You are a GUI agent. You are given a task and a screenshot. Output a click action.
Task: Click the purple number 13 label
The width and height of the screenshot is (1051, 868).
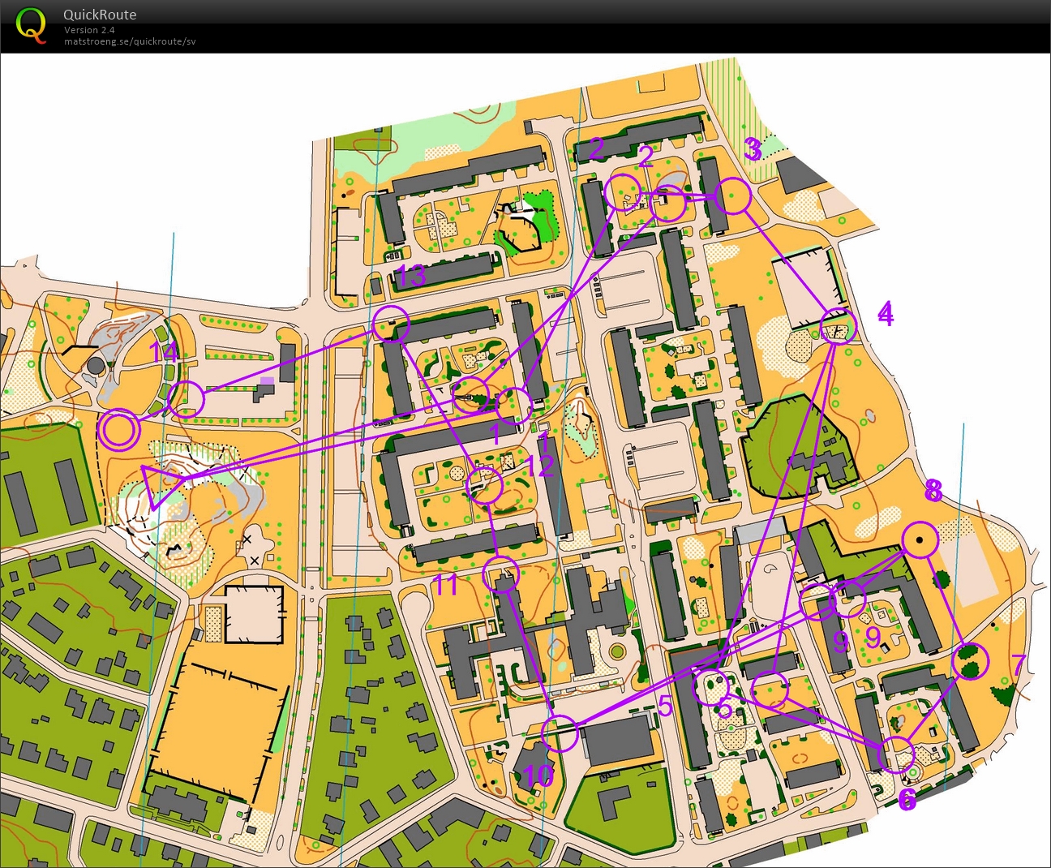tap(411, 276)
